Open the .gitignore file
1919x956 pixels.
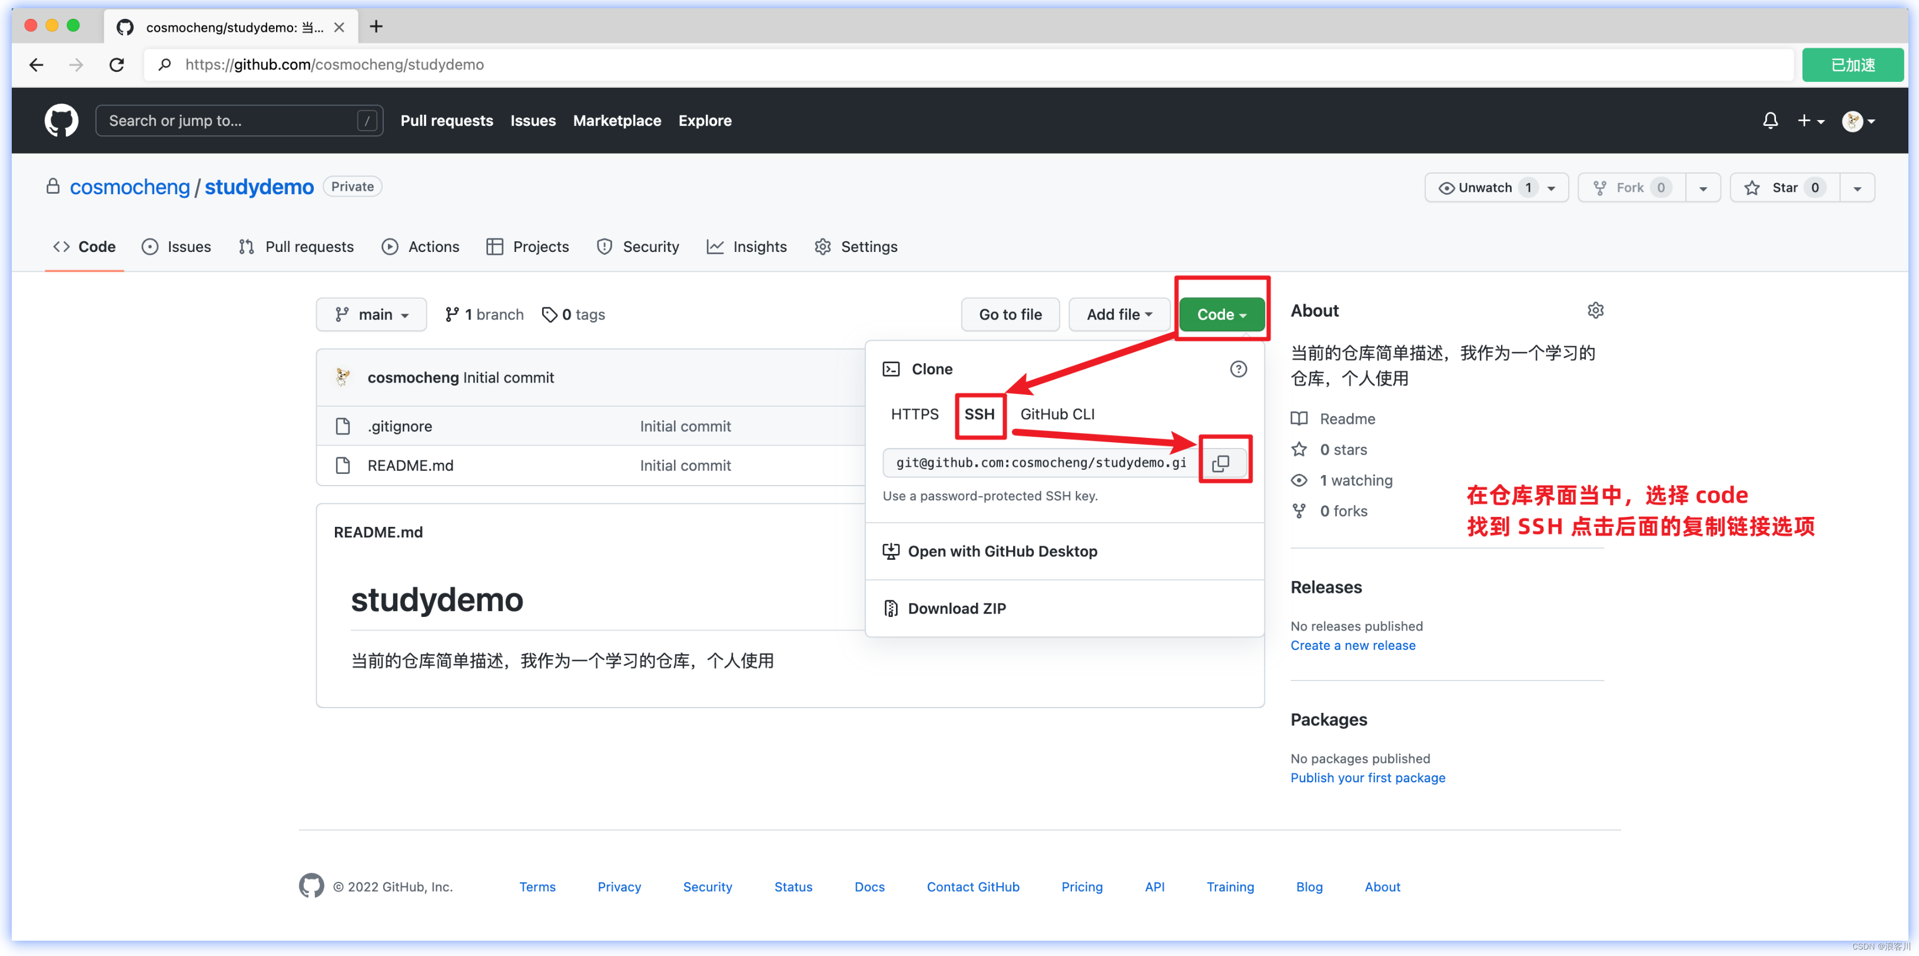[x=399, y=426]
